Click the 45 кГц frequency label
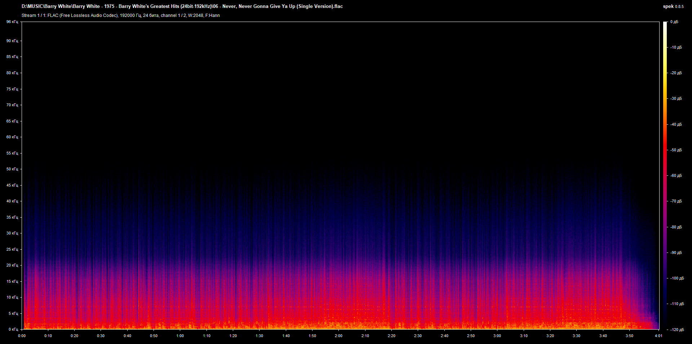 click(12, 185)
